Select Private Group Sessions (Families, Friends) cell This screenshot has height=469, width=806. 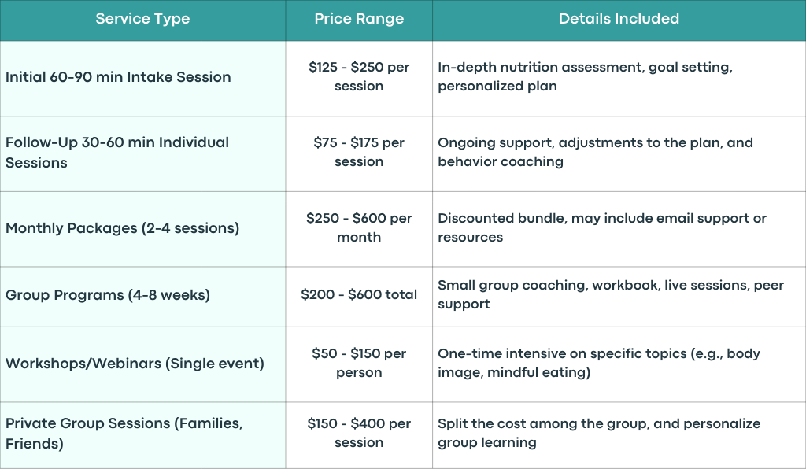click(143, 435)
